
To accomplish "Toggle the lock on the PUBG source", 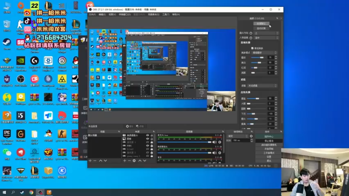I will 152,145.
